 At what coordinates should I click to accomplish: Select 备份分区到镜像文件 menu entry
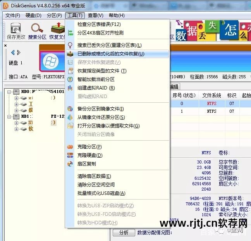(x=100, y=109)
